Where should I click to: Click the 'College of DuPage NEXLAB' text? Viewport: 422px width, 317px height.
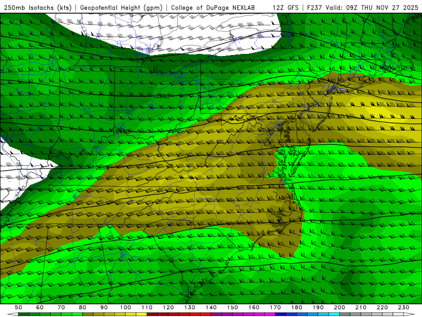coord(213,7)
